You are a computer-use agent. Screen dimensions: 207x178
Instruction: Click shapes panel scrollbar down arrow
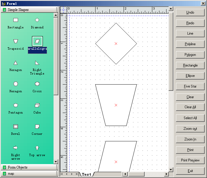click(56, 162)
